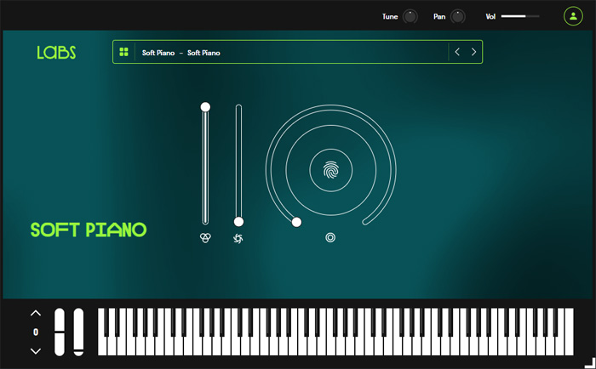
Task: Click the dynamics swirl icon below second slider
Action: (x=238, y=238)
